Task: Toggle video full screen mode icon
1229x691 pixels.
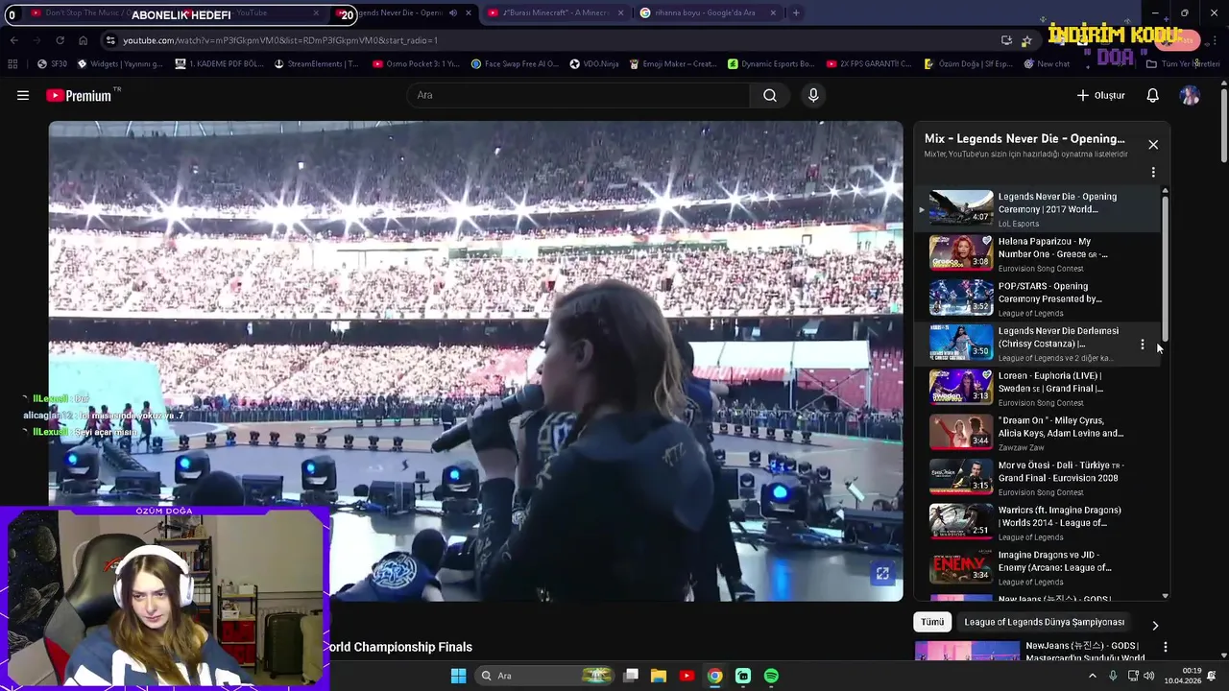Action: coord(882,574)
